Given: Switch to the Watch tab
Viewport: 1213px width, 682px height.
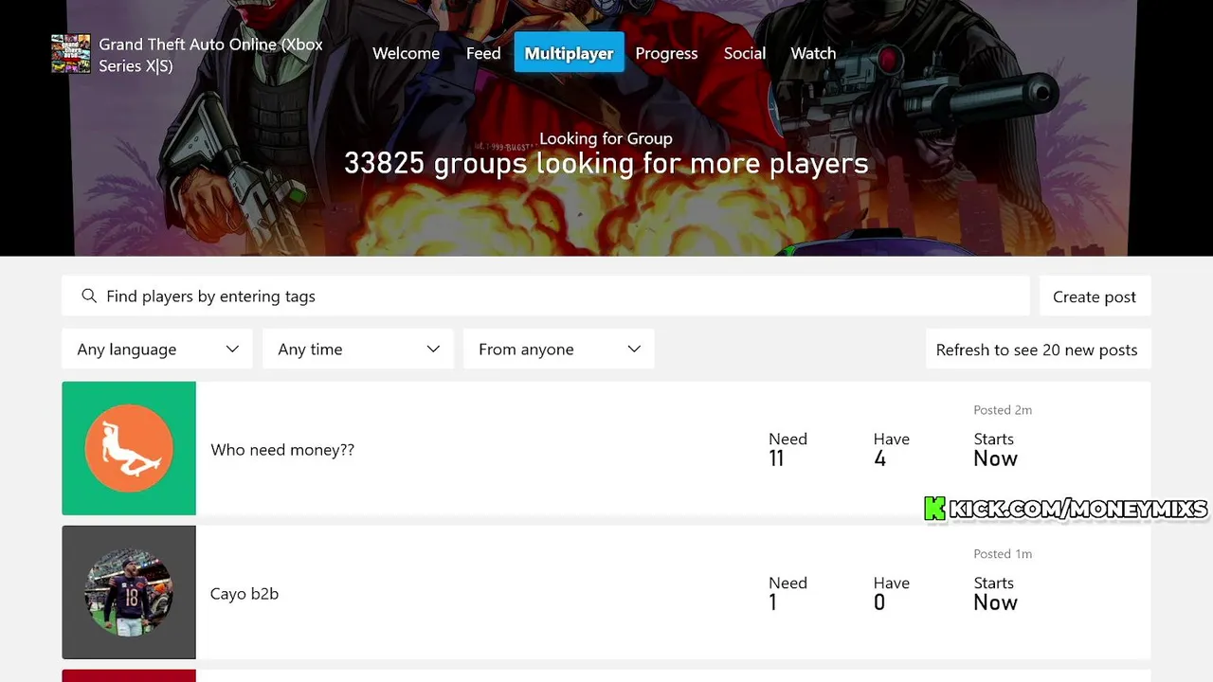Looking at the screenshot, I should pyautogui.click(x=813, y=53).
